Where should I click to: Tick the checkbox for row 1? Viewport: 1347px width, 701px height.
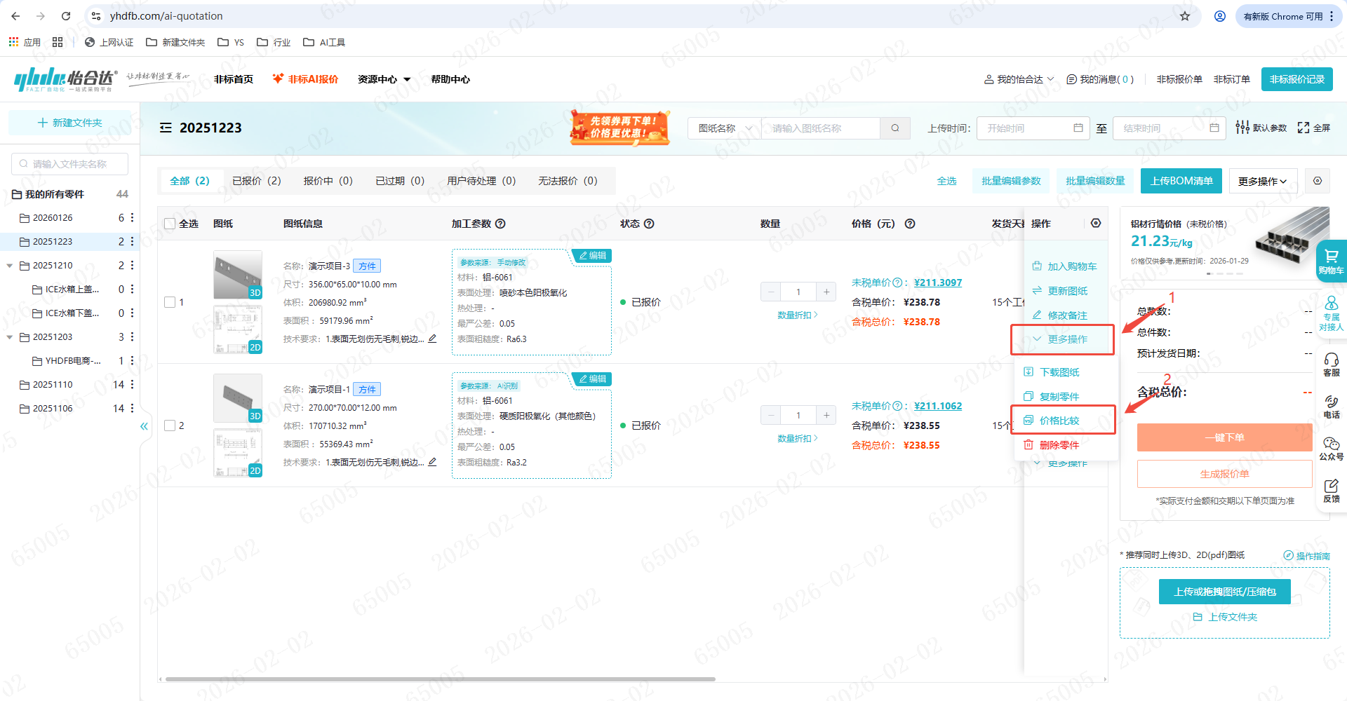170,302
